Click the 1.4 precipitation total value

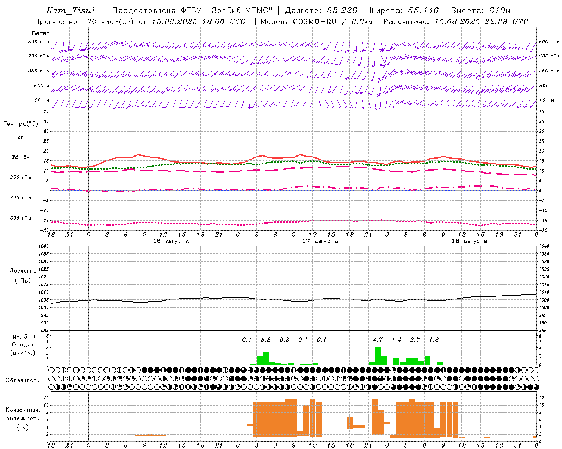click(396, 339)
